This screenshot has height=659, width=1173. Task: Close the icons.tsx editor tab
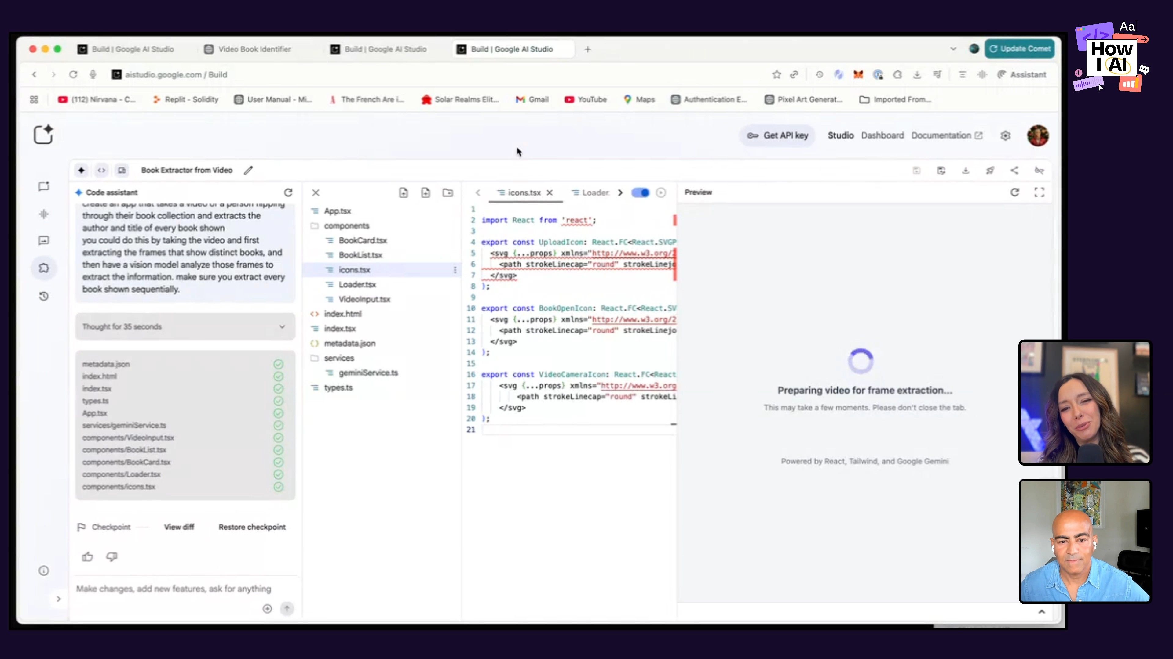pos(550,193)
